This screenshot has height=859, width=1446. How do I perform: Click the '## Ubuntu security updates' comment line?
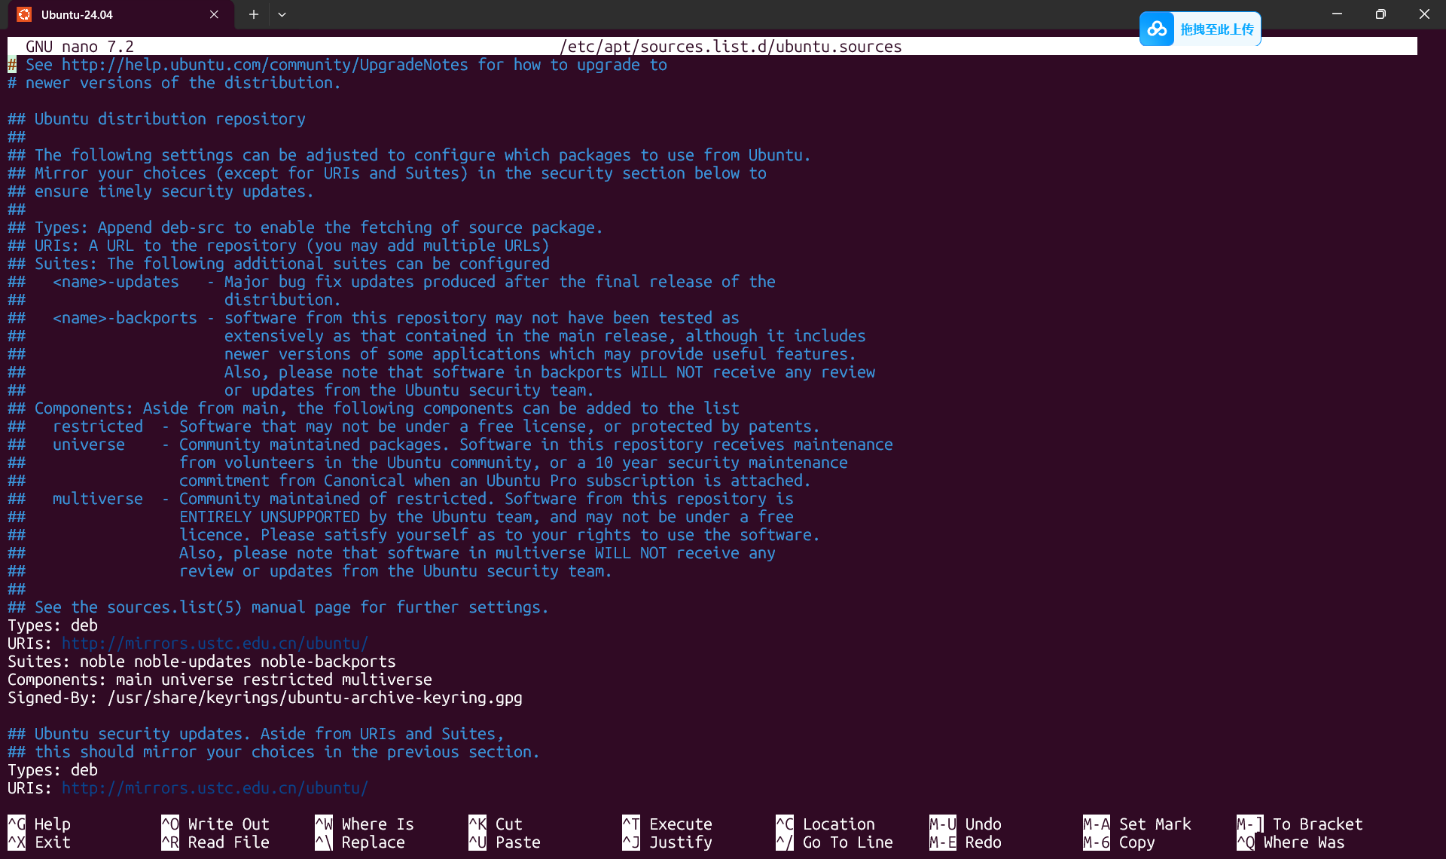point(256,734)
